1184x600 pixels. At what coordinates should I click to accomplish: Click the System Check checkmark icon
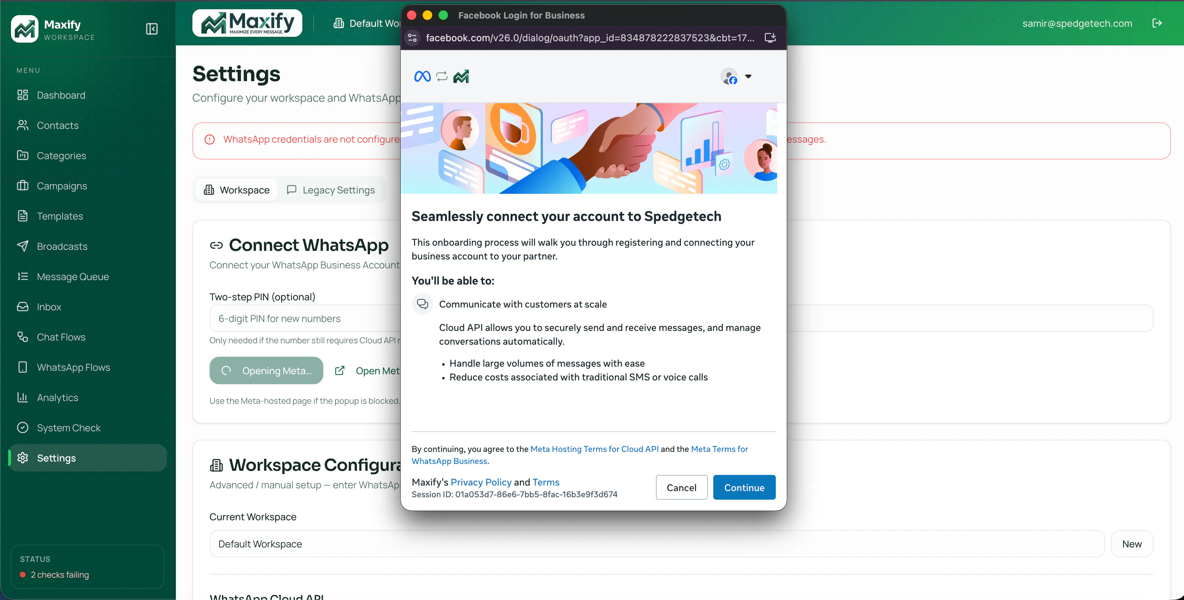tap(23, 427)
